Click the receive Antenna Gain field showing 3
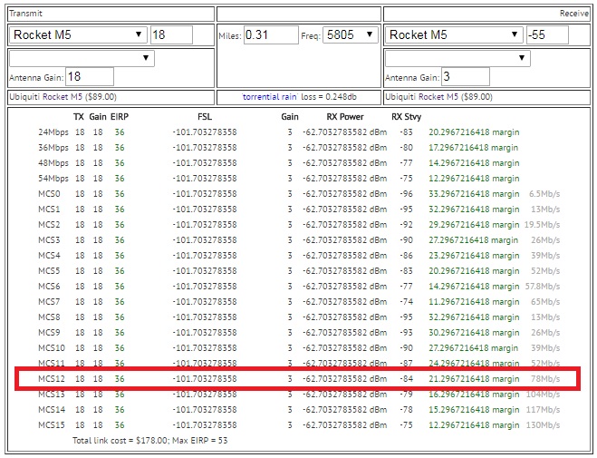 (x=466, y=76)
